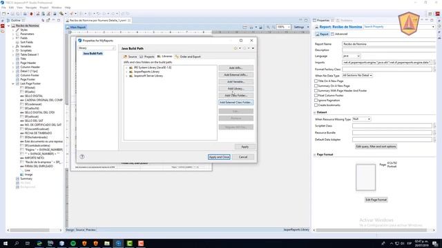442x248 pixels.
Task: Switch to the Advanced properties tab
Action: pos(339,34)
